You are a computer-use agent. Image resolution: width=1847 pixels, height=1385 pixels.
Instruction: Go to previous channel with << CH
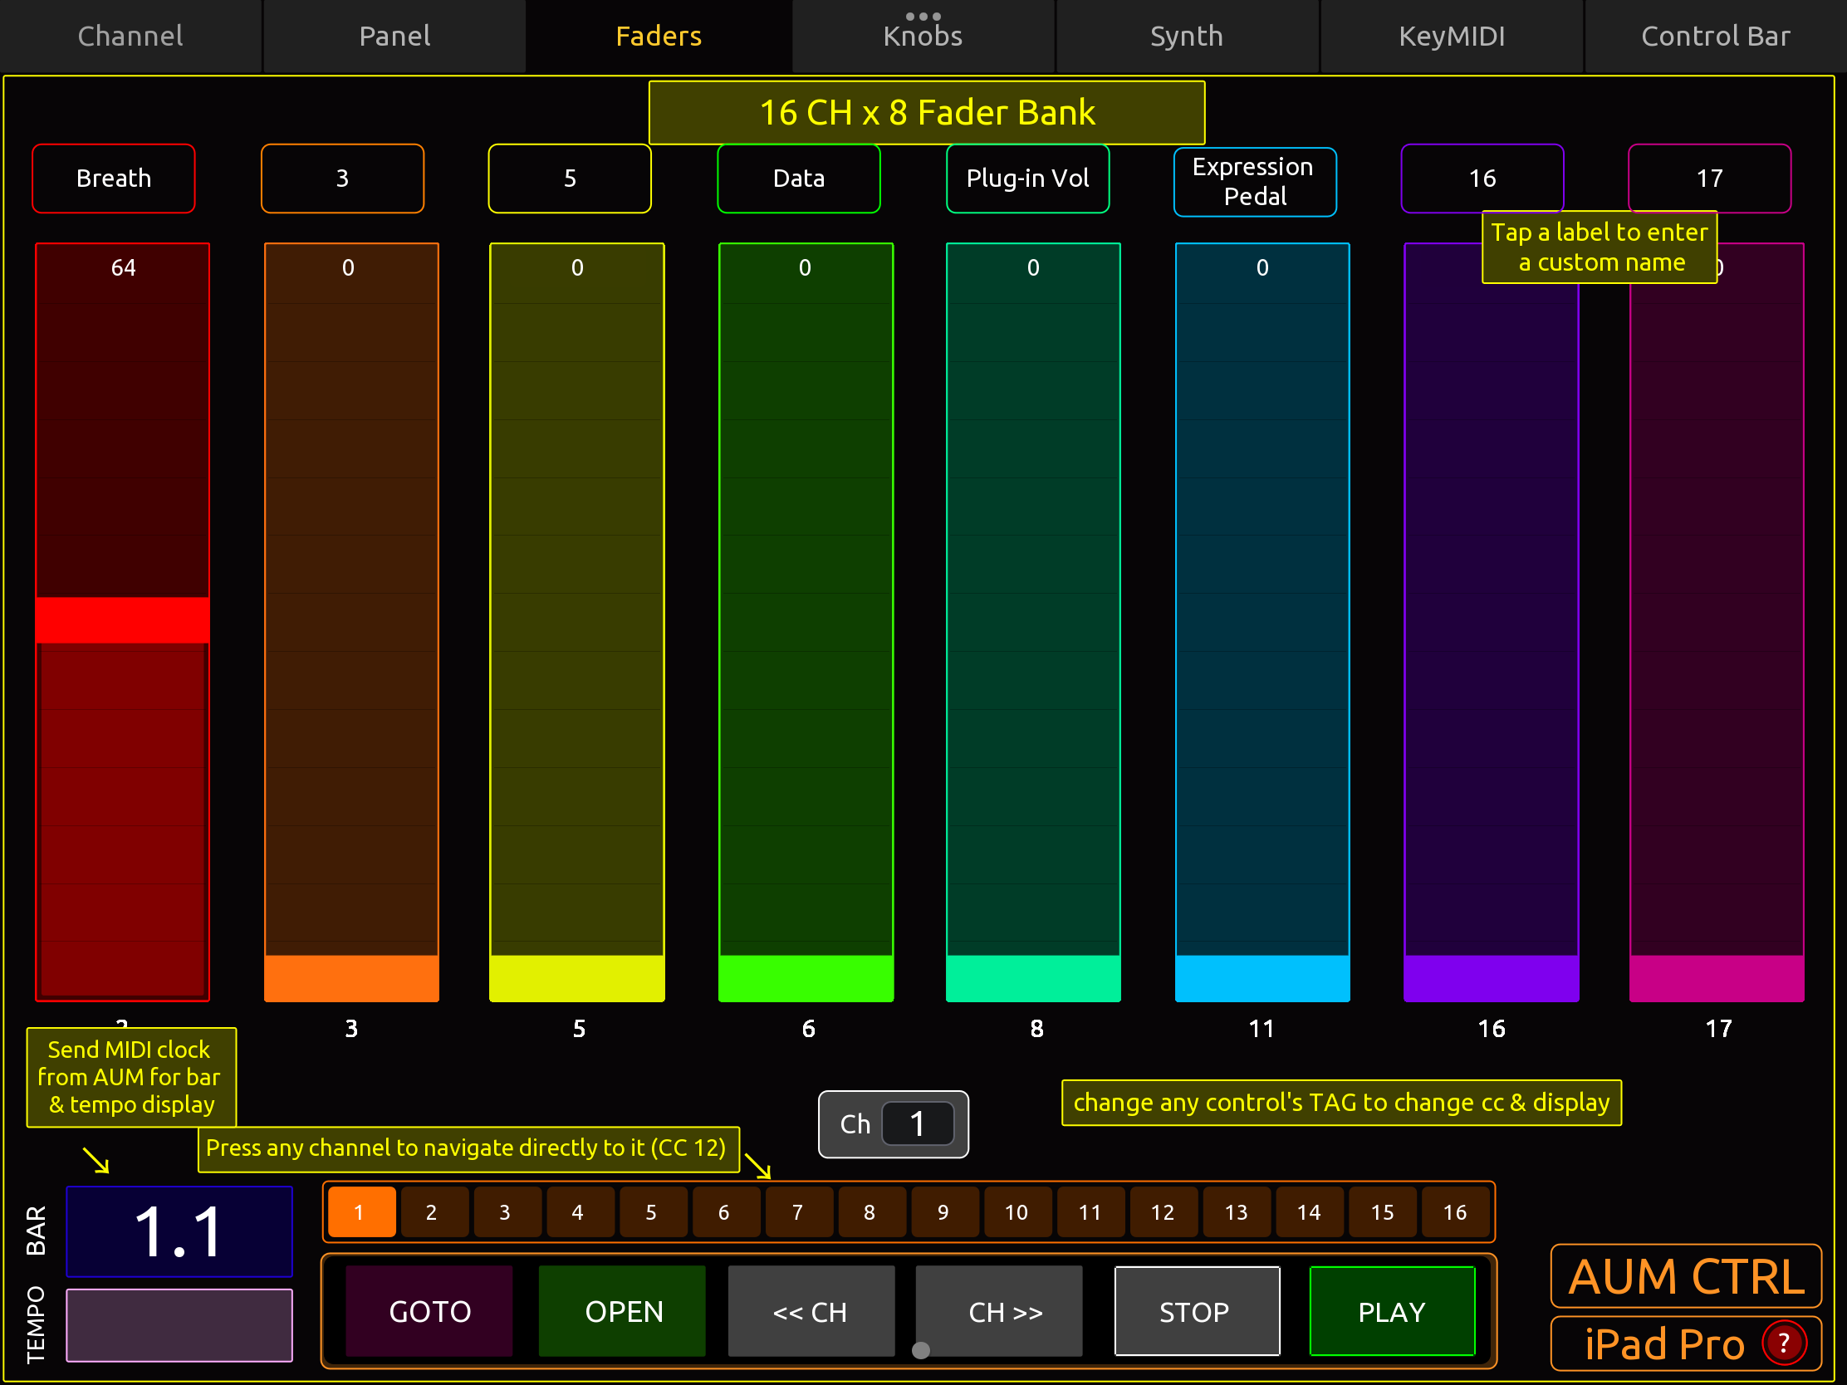[x=811, y=1311]
